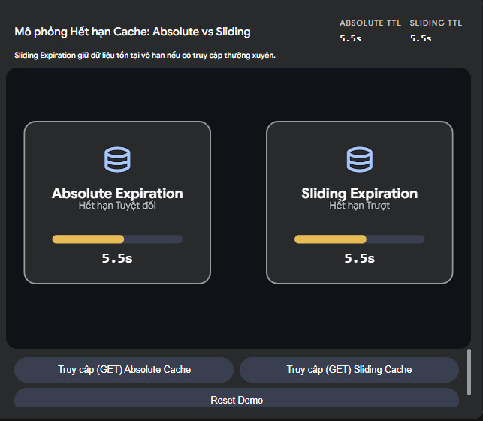483x421 pixels.
Task: Click the 5.5s value under ABSOLUTE TTL
Action: (350, 38)
